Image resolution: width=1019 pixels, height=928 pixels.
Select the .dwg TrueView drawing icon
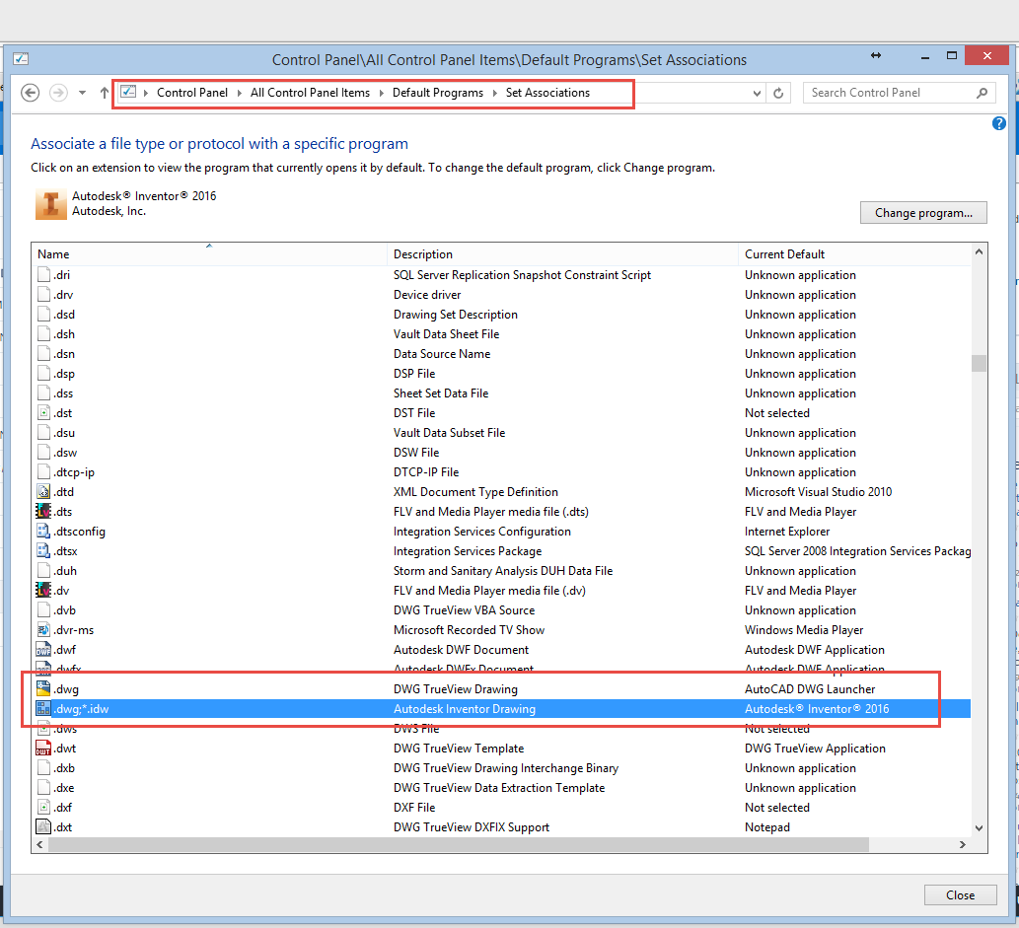tap(43, 689)
